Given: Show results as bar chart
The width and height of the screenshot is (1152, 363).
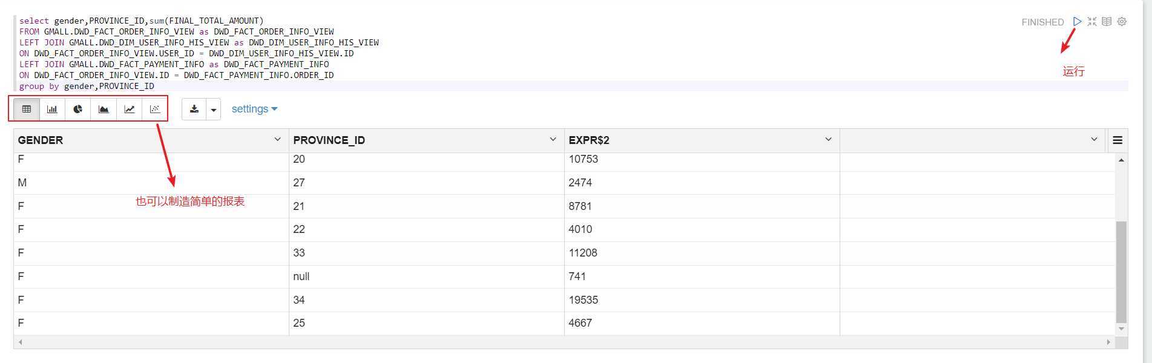Looking at the screenshot, I should click(52, 109).
